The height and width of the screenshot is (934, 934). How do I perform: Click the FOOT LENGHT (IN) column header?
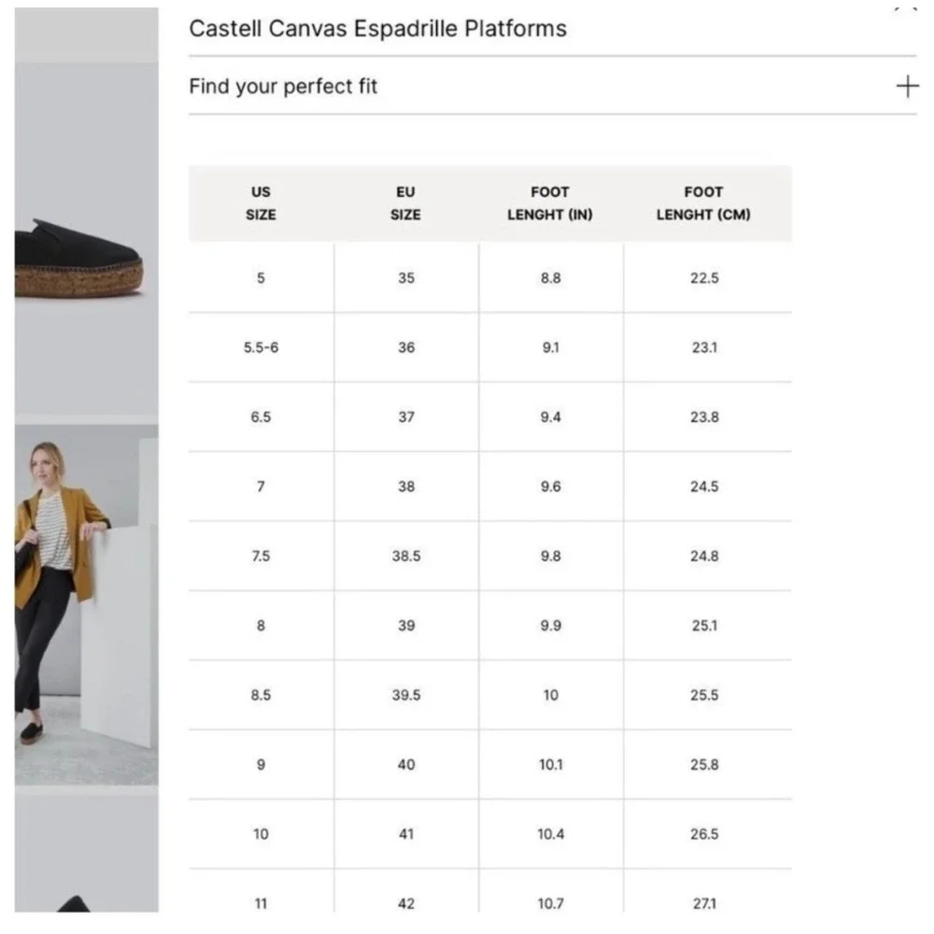pyautogui.click(x=550, y=203)
